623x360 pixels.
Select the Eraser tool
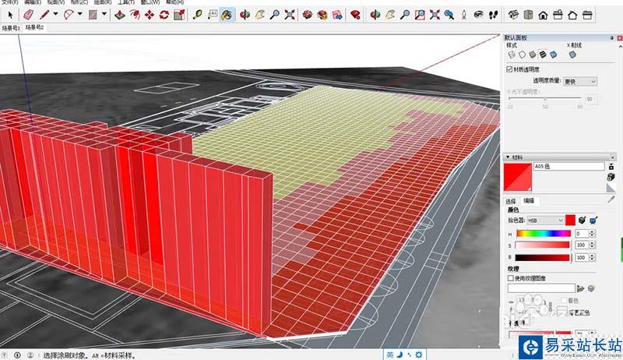[28, 15]
